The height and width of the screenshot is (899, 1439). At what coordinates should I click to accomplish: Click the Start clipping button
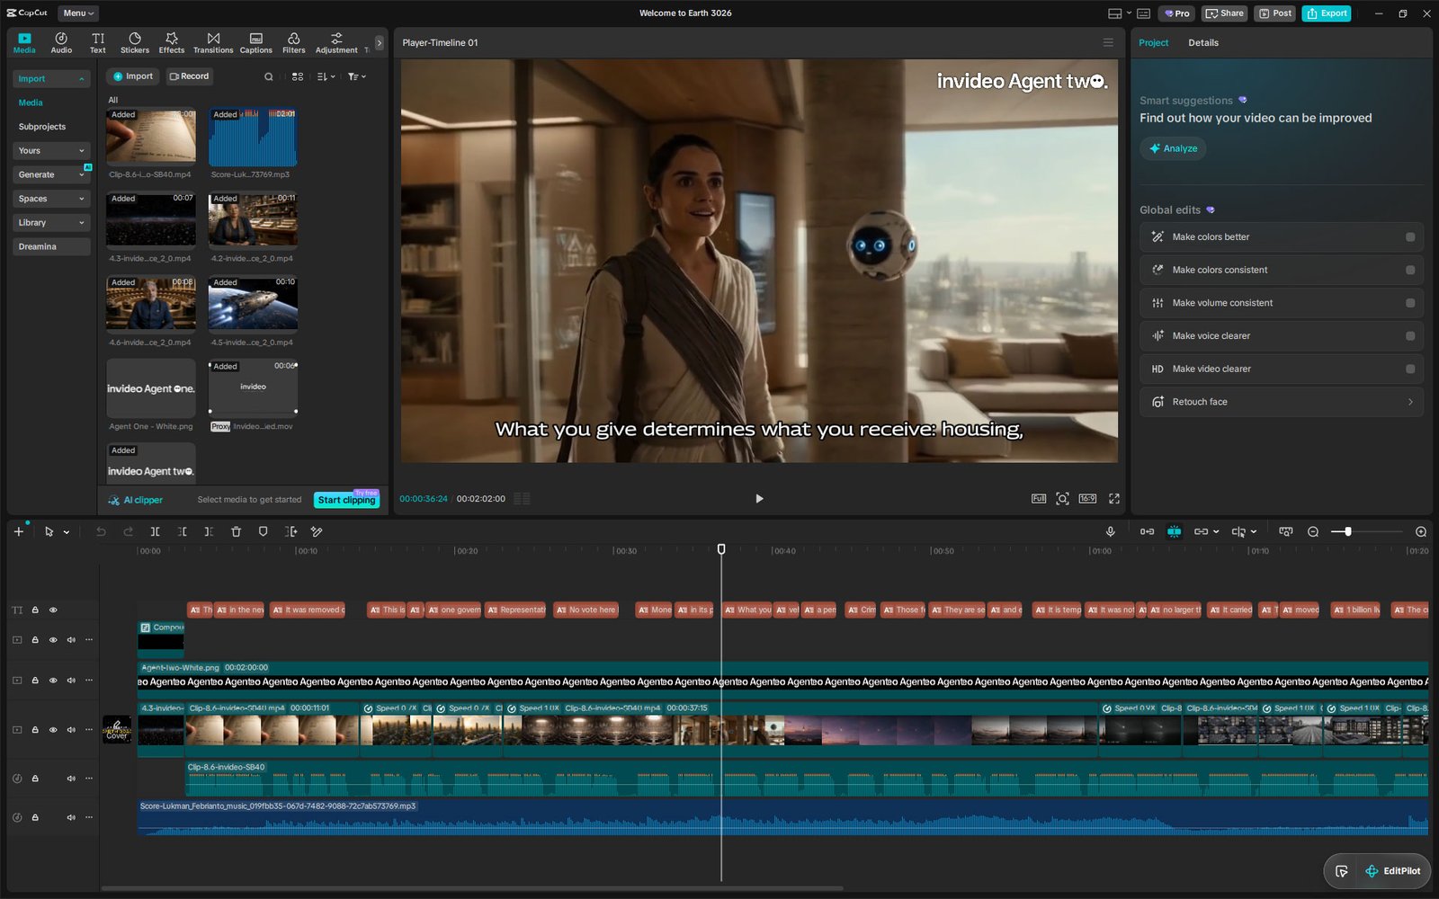(x=346, y=500)
